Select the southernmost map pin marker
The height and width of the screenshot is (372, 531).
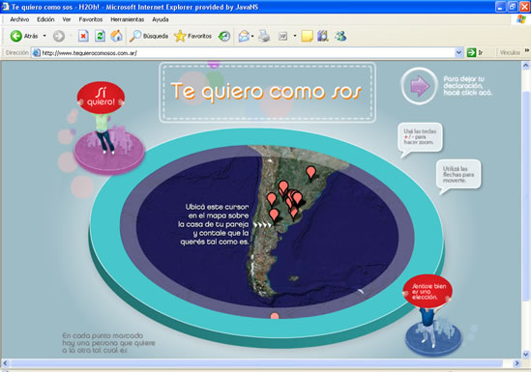click(x=274, y=215)
